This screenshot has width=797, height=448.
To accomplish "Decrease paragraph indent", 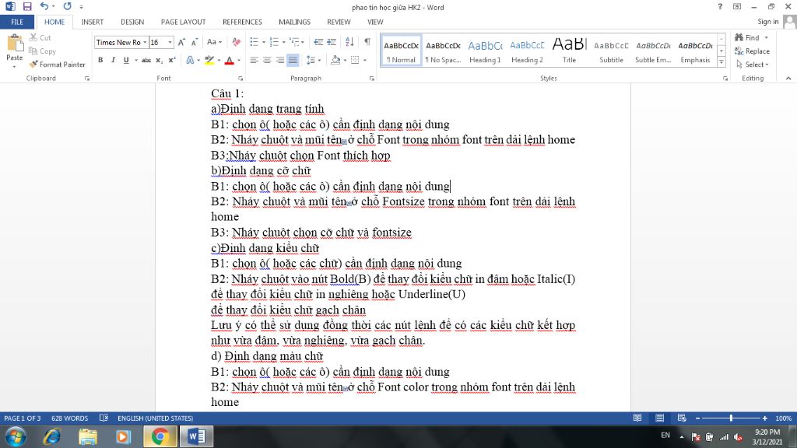I will tap(318, 42).
